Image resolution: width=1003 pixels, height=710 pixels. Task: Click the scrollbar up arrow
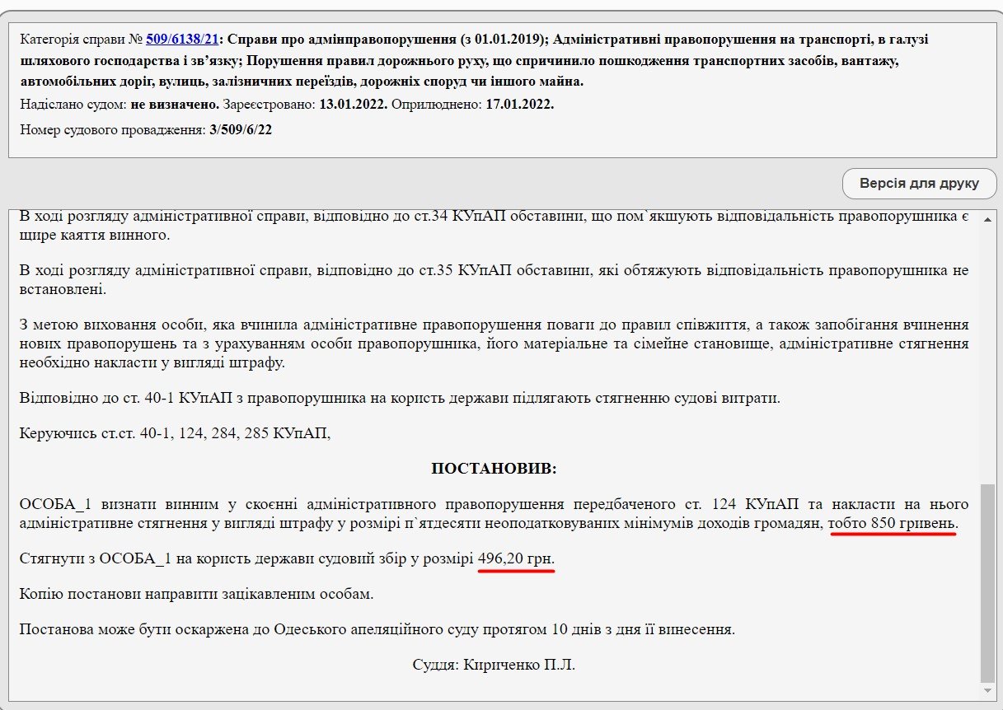pos(987,219)
